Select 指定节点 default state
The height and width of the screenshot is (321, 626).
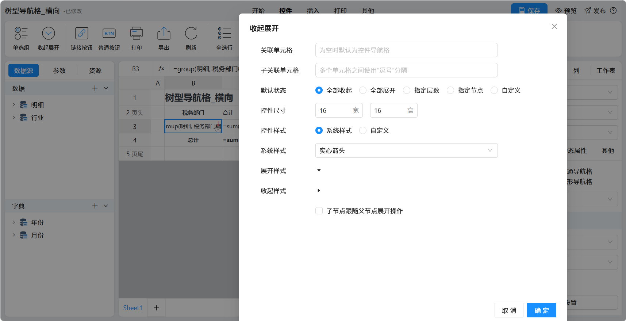pyautogui.click(x=450, y=90)
